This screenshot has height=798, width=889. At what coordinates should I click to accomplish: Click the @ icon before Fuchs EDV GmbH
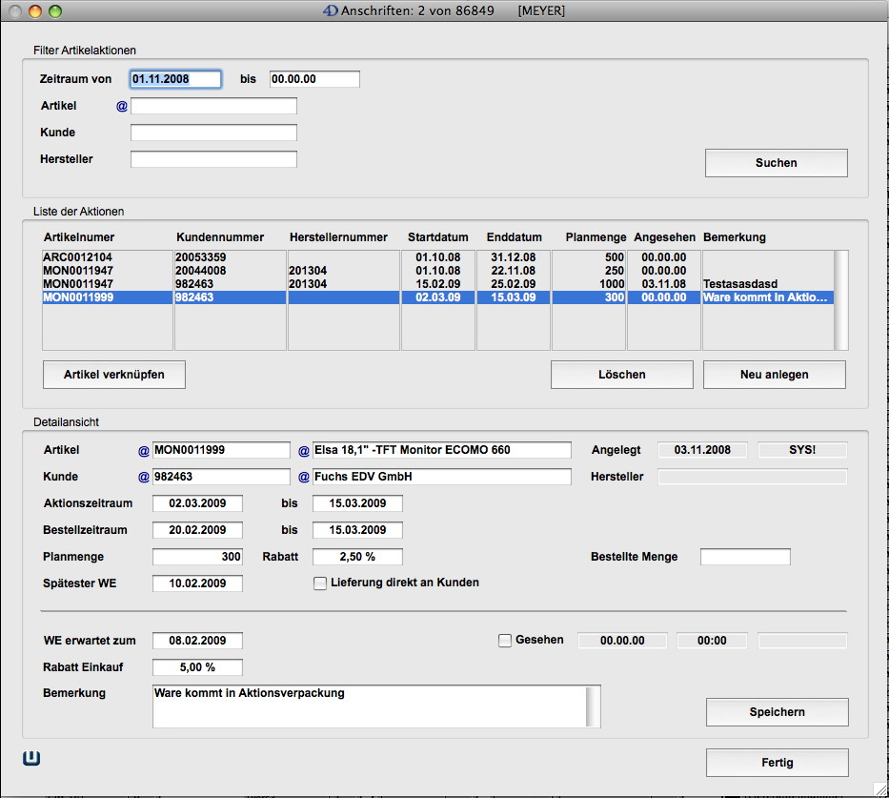click(x=304, y=477)
